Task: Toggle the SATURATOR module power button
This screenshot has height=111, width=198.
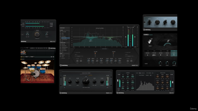Action: point(61,46)
